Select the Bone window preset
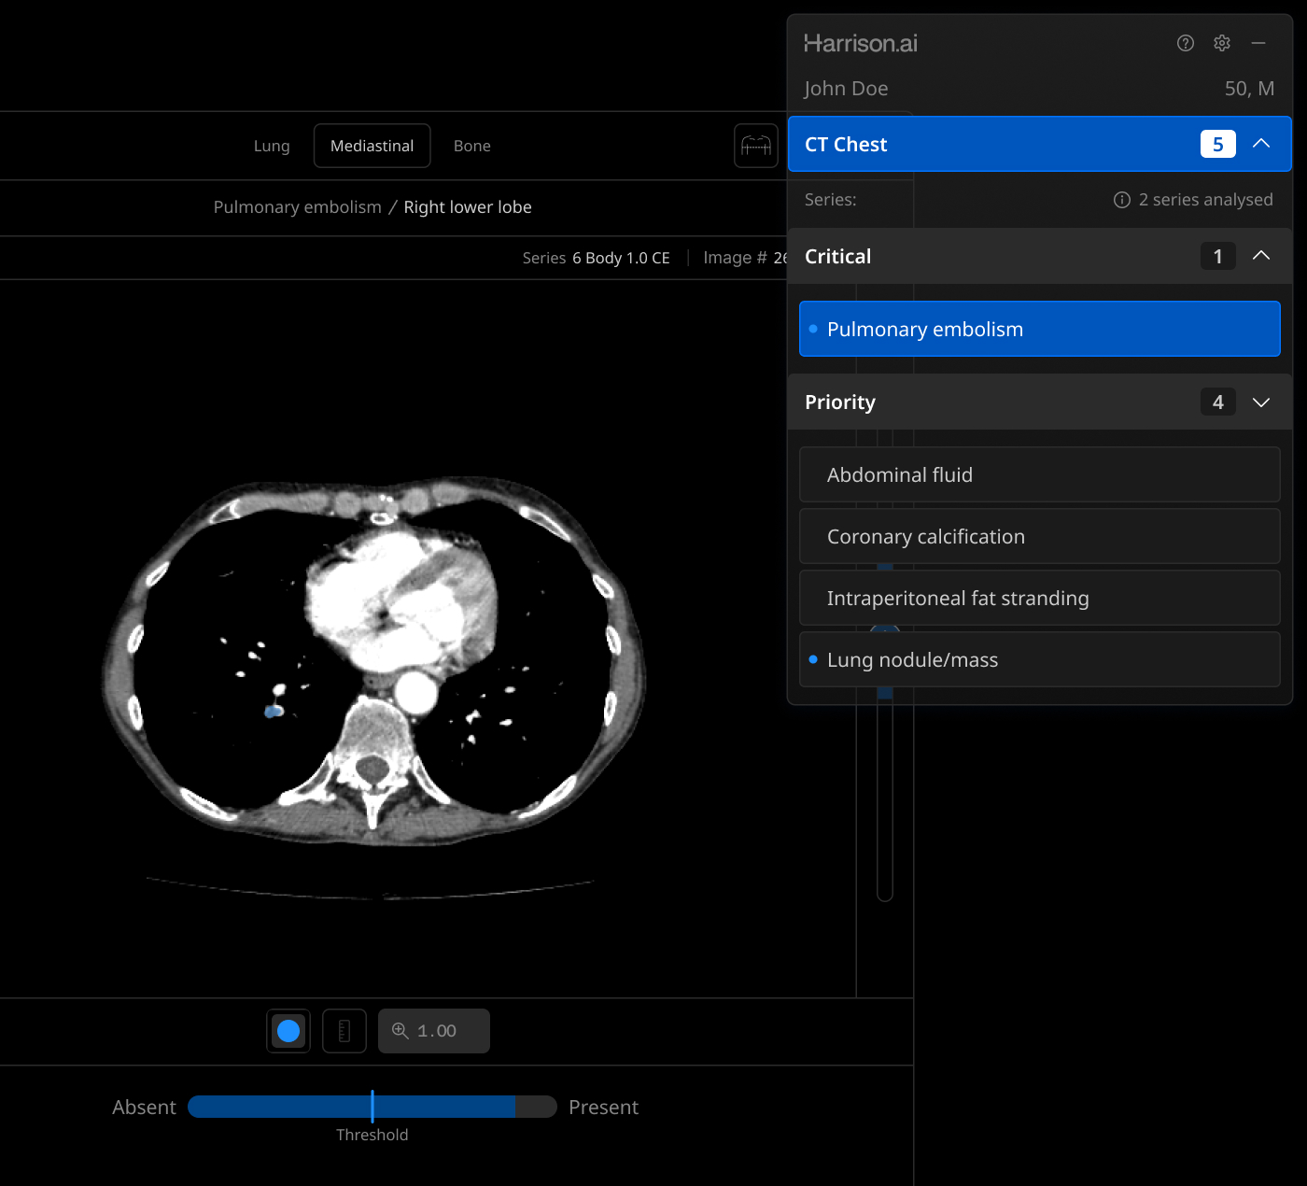Image resolution: width=1307 pixels, height=1186 pixels. click(x=471, y=146)
